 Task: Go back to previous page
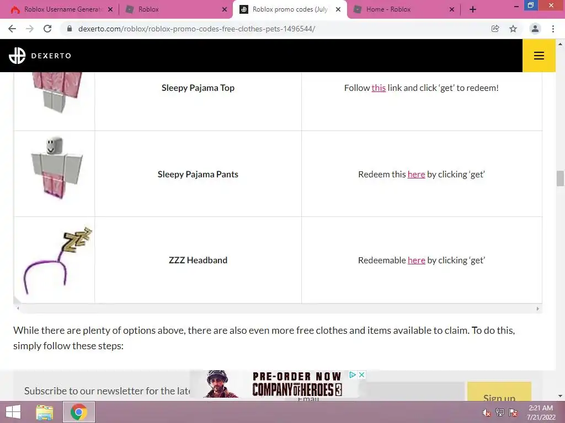pyautogui.click(x=12, y=29)
